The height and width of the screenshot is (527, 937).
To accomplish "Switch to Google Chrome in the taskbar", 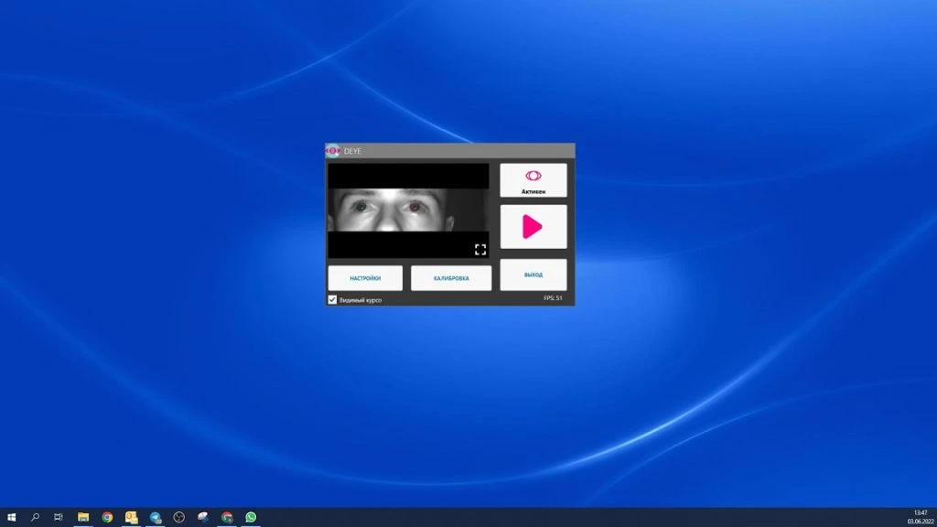I will 107,517.
